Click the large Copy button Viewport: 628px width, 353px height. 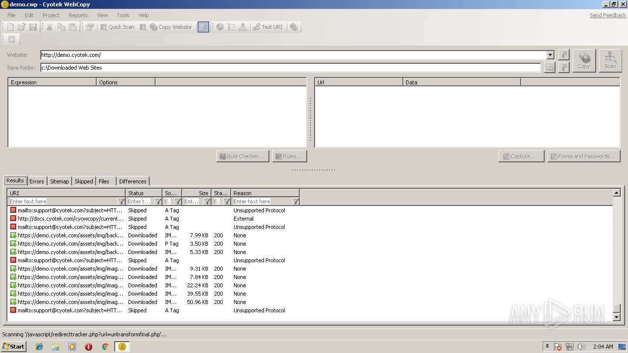[584, 61]
